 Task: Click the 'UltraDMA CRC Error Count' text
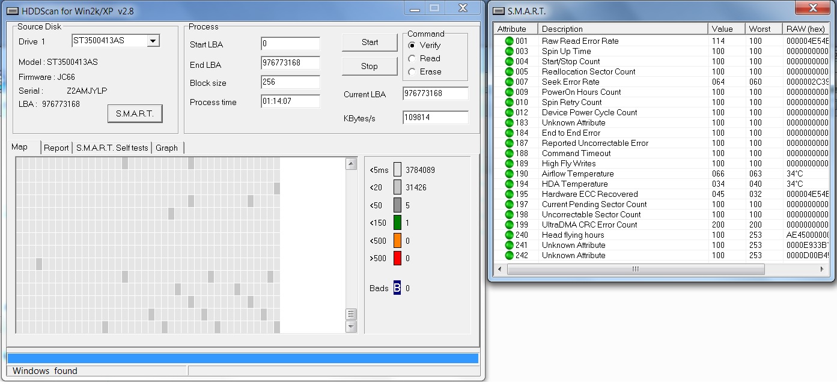(x=589, y=225)
